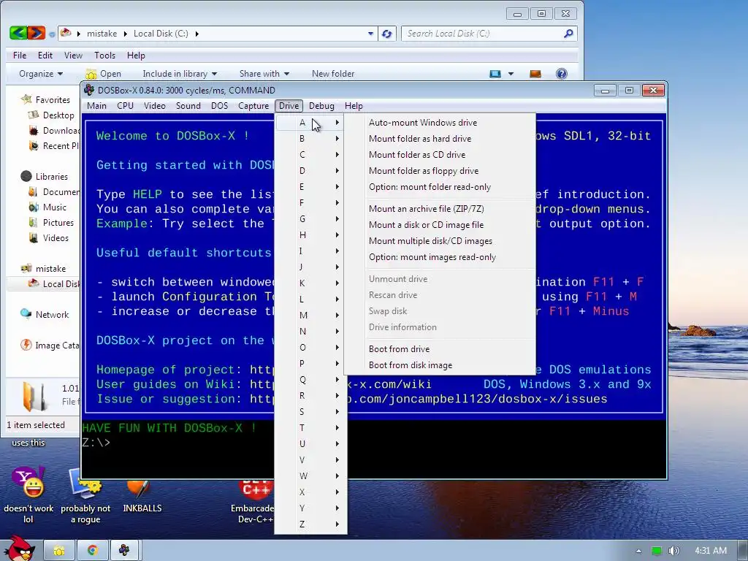Click 'New folder' in Explorer toolbar

click(x=333, y=74)
